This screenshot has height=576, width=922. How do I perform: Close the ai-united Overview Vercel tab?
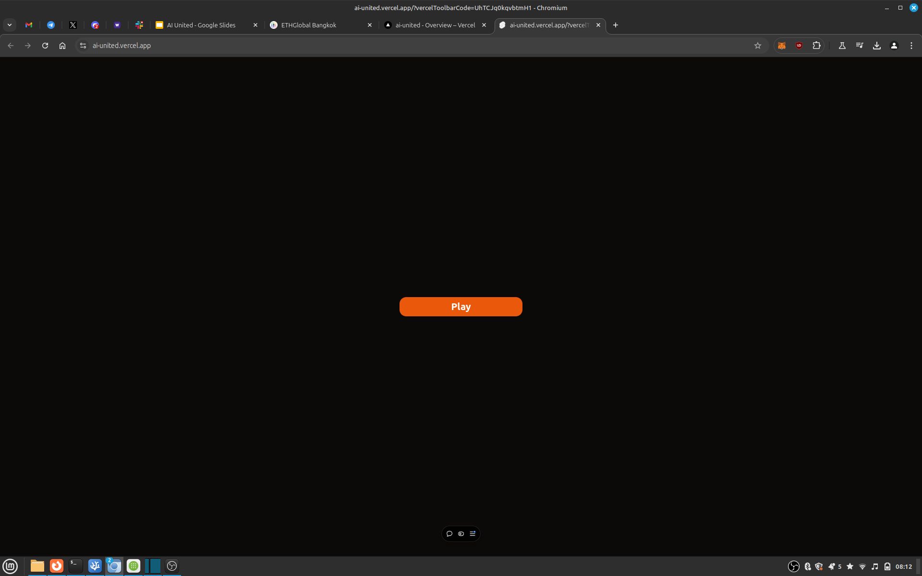(x=484, y=25)
